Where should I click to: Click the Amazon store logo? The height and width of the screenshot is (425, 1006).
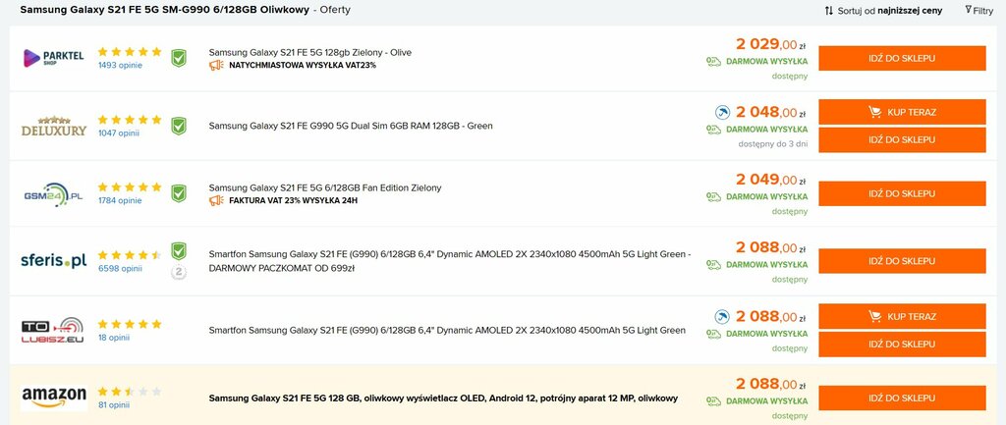pyautogui.click(x=54, y=398)
